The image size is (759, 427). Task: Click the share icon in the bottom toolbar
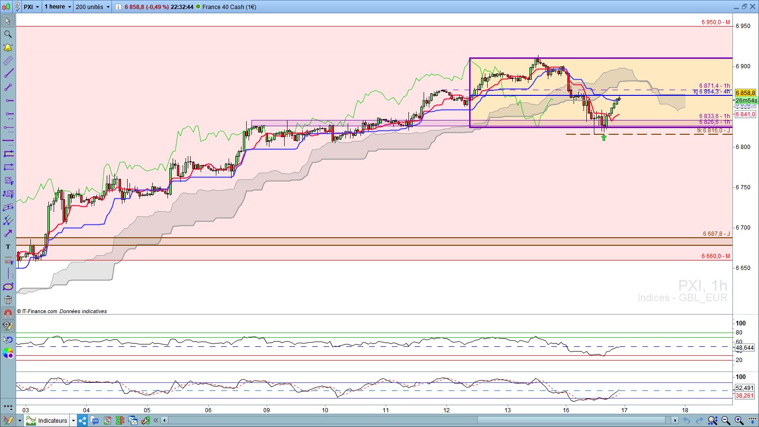coord(83,420)
